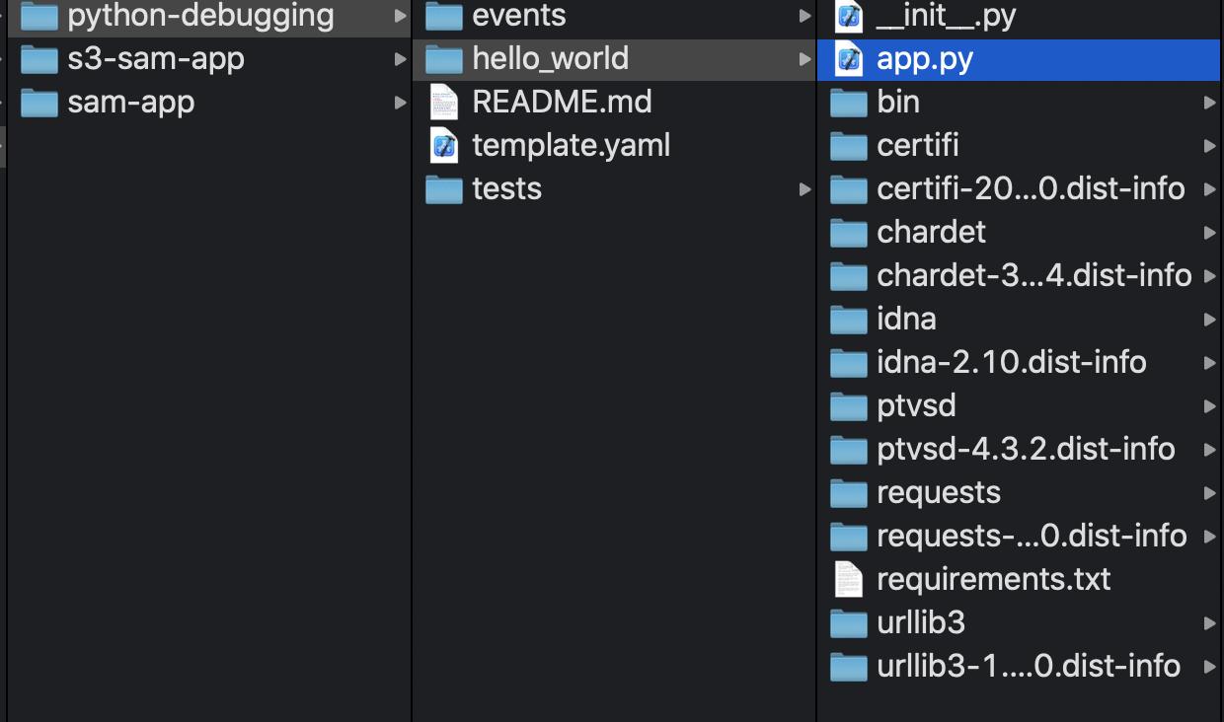
Task: Click the tests folder icon
Action: click(x=446, y=188)
